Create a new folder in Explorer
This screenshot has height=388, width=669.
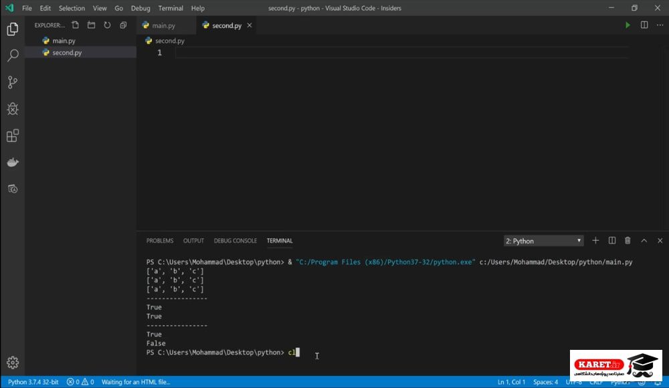coord(91,25)
